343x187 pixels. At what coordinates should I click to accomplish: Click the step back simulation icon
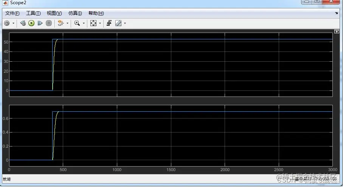[23, 23]
